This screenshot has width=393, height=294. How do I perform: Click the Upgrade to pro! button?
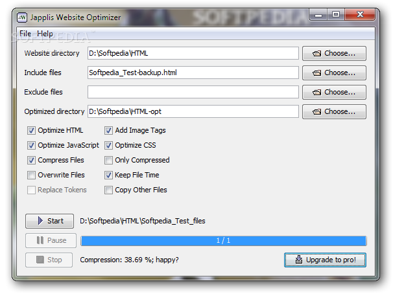click(x=325, y=260)
